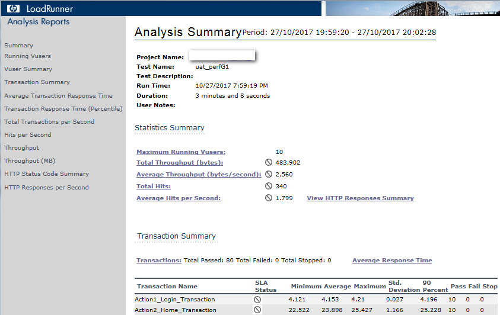Click the Minimum column header

click(306, 287)
